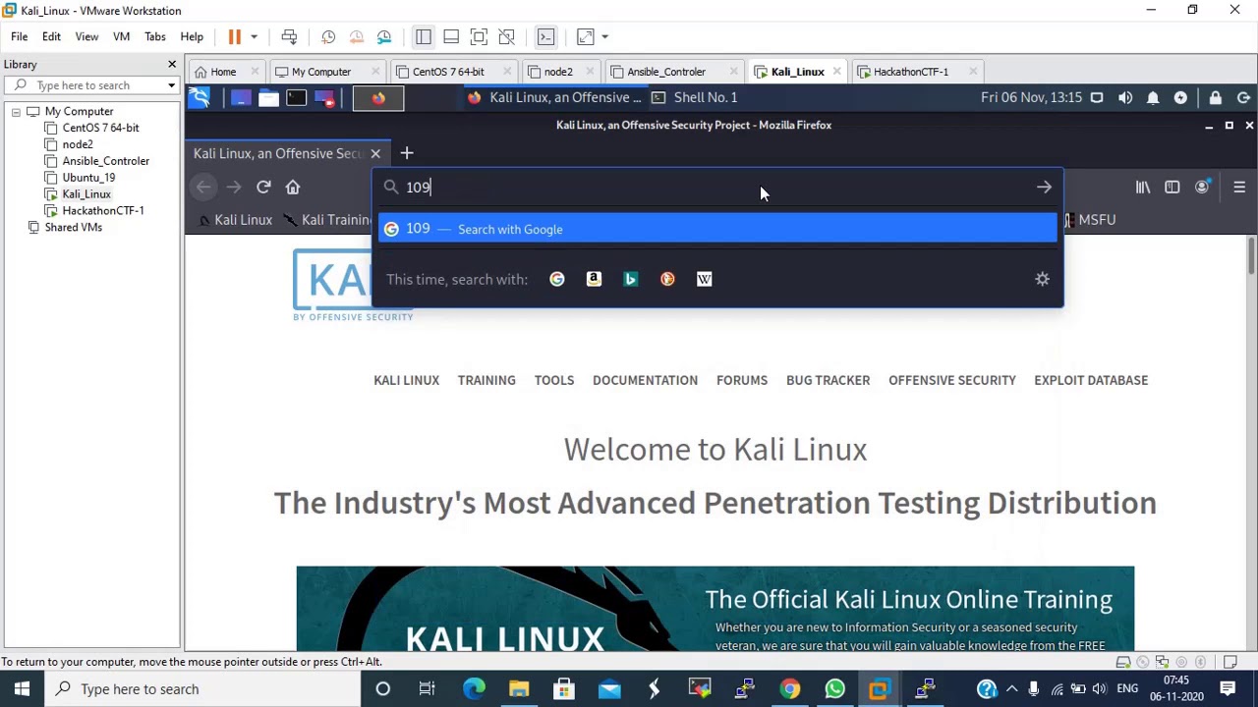Screen dimensions: 1258x707
Task: Open Google Chrome from Windows taskbar
Action: tap(789, 688)
